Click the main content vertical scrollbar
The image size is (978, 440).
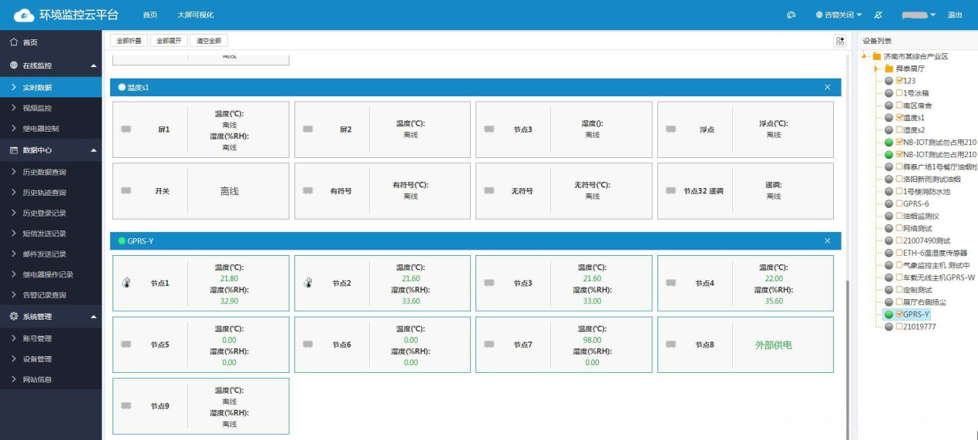point(849,354)
